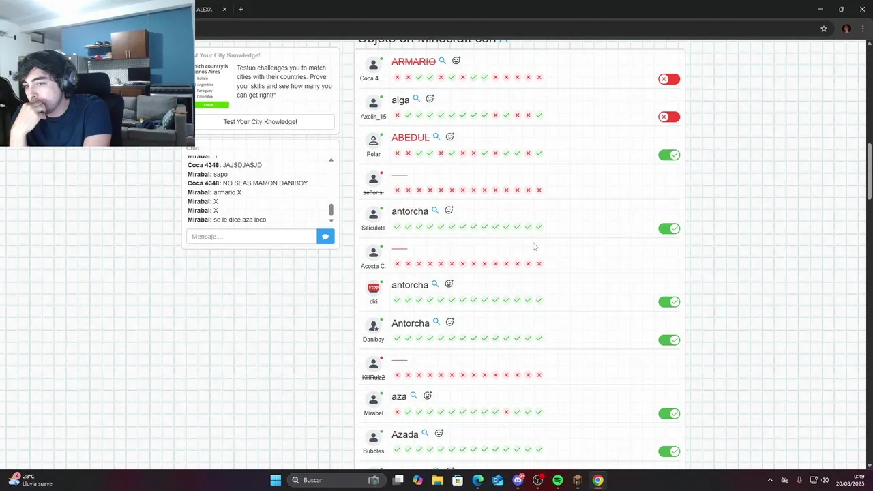
Task: Open reaction picker for Bubbles' Azada
Action: click(439, 434)
